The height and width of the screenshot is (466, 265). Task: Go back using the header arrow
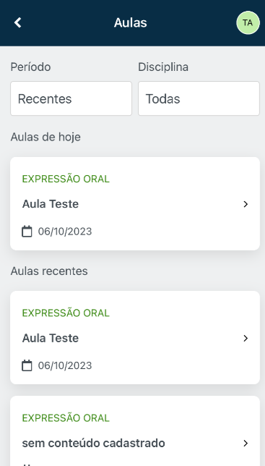18,22
